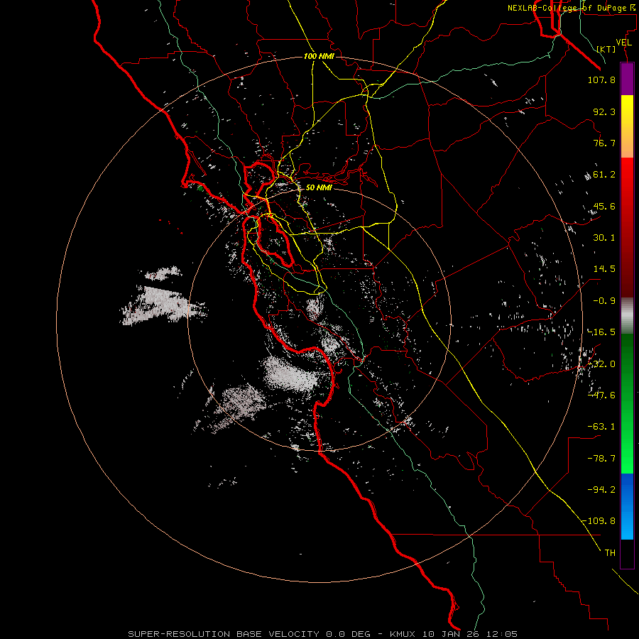Screen dimensions: 639x639
Task: Click the -63.1 legend value
Action: tap(601, 427)
